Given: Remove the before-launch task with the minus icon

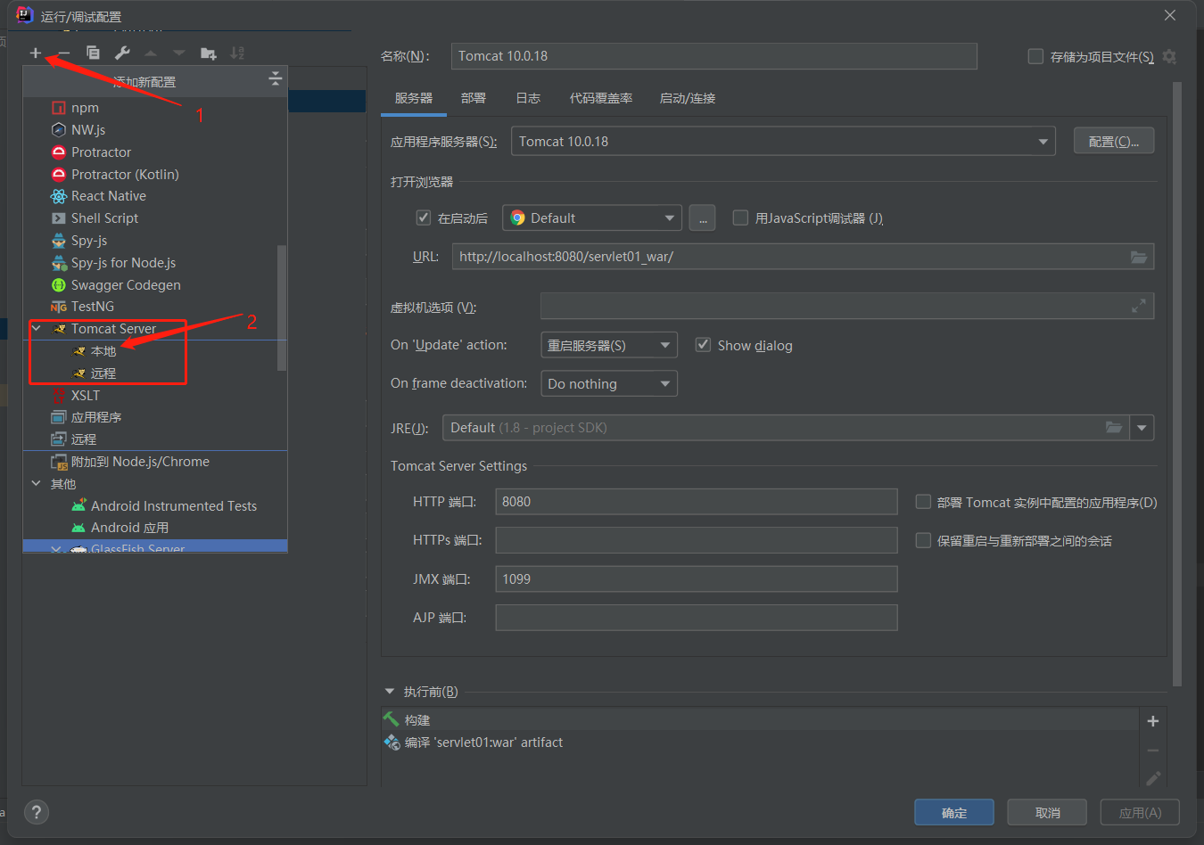Looking at the screenshot, I should [x=1153, y=751].
